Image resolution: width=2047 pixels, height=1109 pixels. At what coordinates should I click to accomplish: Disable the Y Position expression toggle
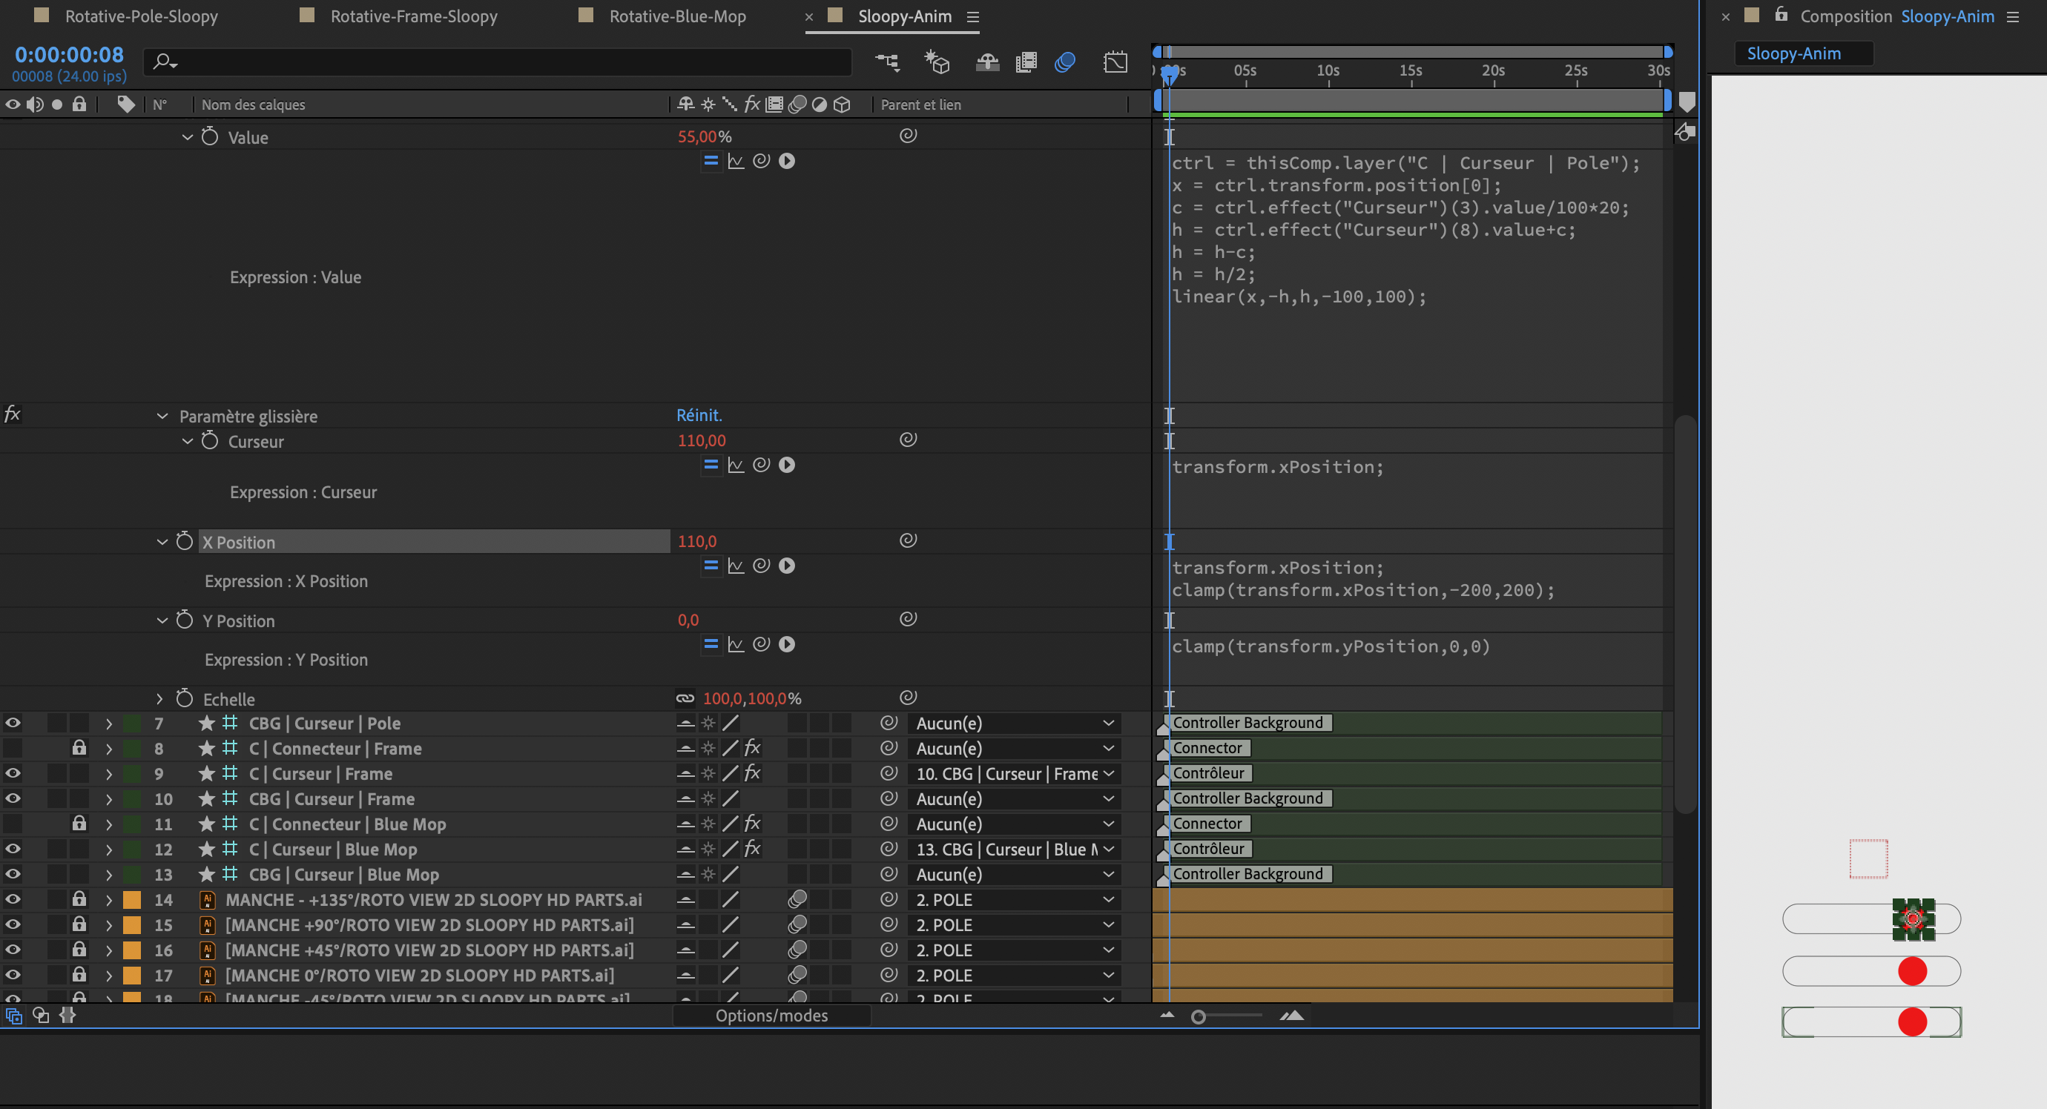click(710, 644)
